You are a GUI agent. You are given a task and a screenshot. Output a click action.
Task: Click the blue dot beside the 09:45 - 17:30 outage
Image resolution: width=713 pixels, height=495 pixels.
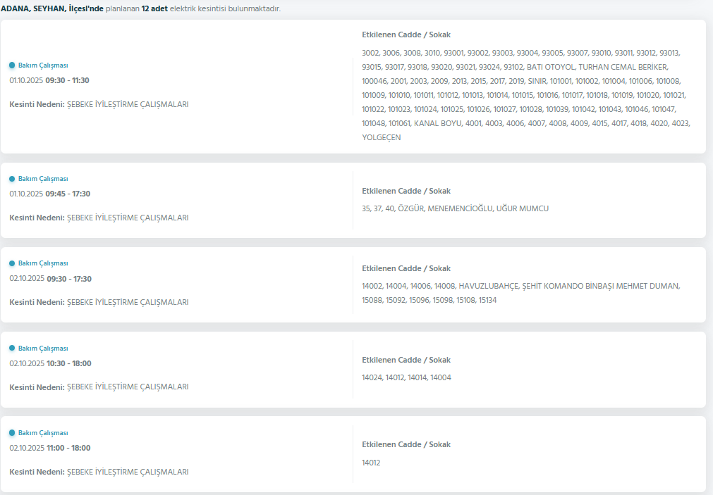[12, 180]
